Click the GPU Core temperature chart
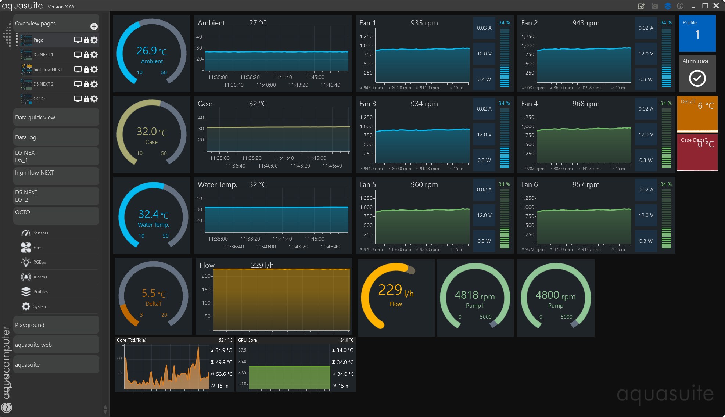The width and height of the screenshot is (725, 417). coord(296,364)
